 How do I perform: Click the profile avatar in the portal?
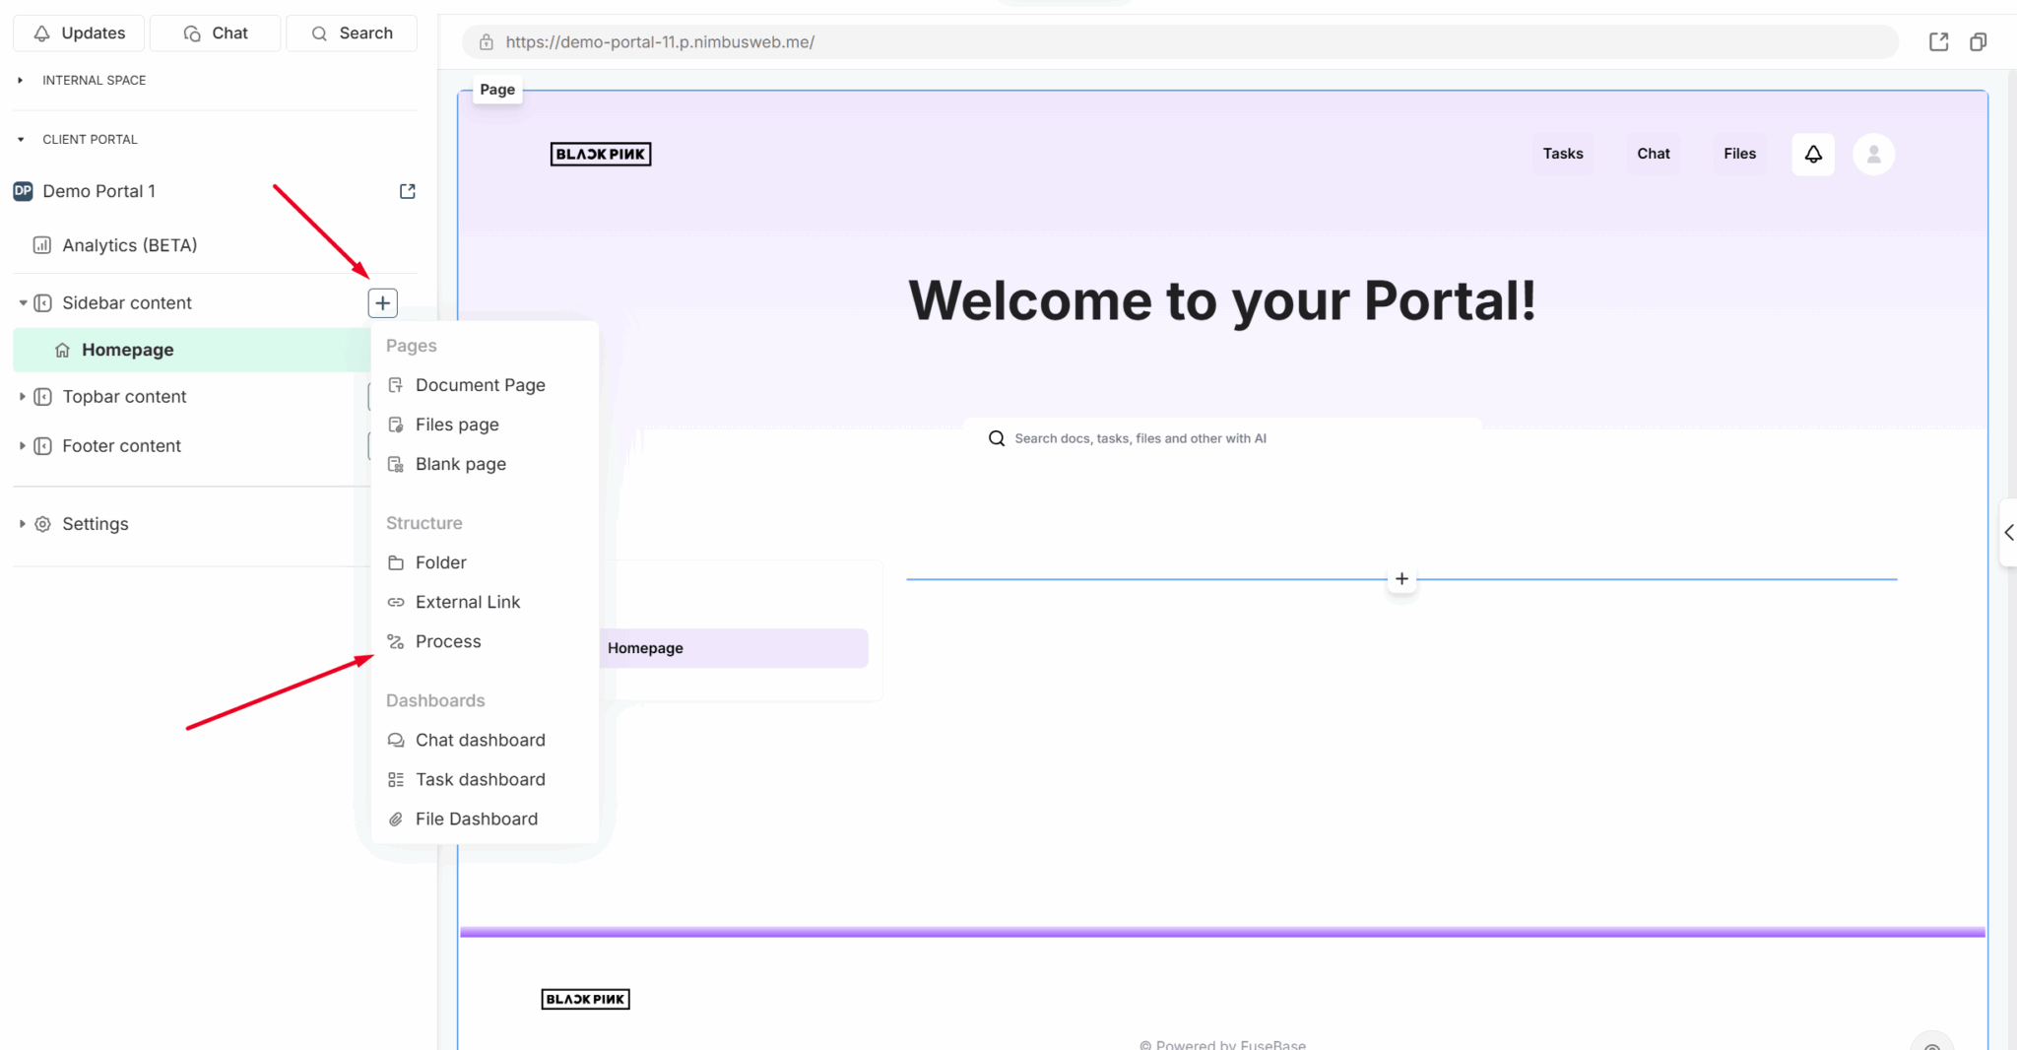[1873, 154]
